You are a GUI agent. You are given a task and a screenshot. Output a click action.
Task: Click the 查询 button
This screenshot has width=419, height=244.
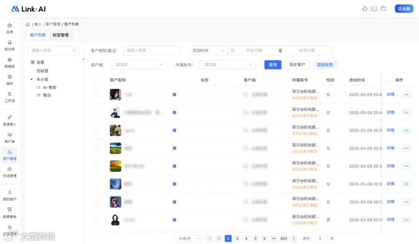coord(272,65)
